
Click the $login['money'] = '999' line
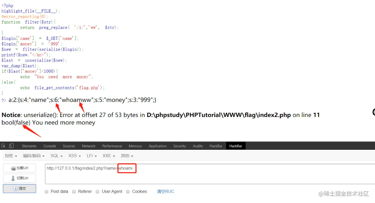point(32,44)
